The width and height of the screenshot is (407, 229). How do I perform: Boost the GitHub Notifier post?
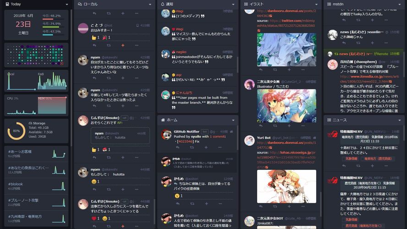192,147
